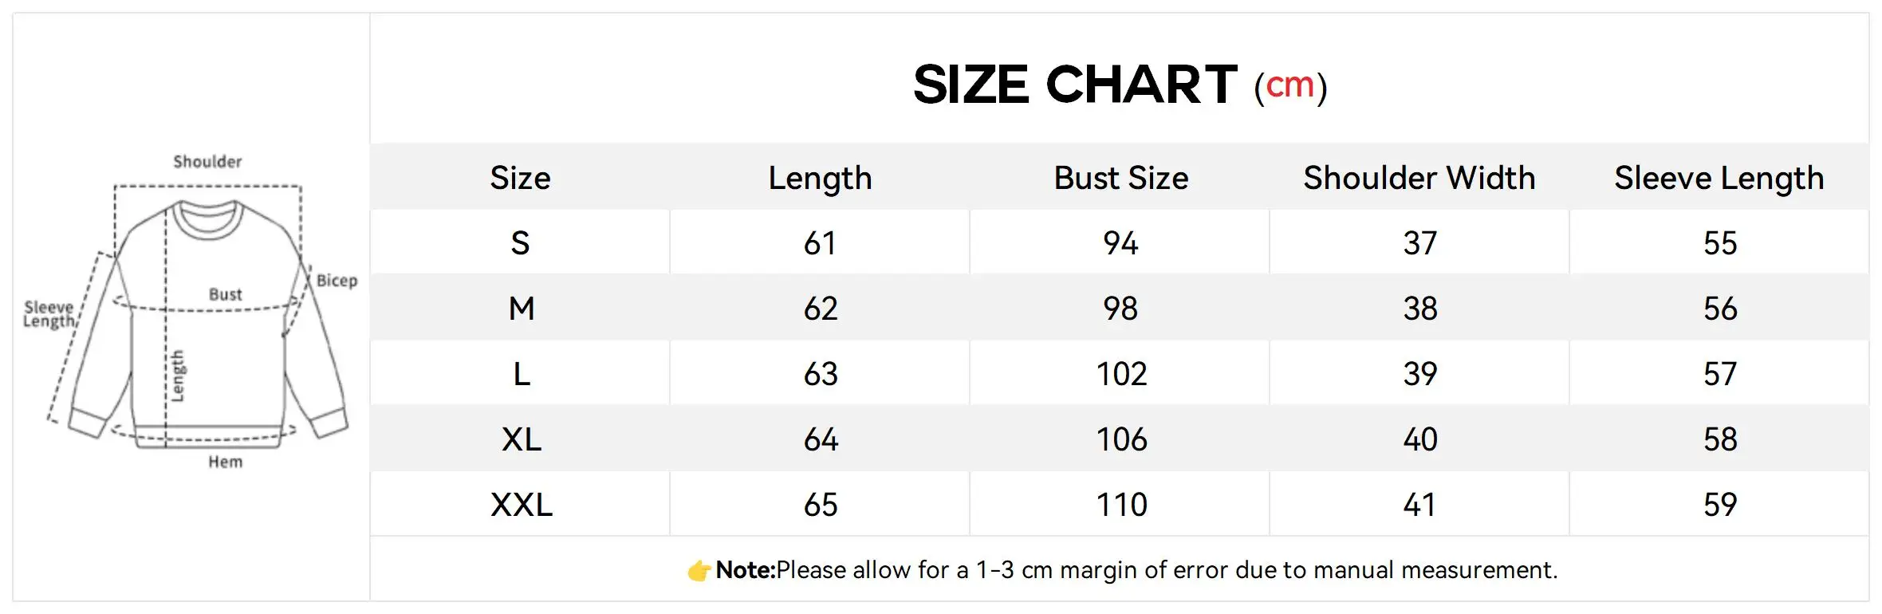The height and width of the screenshot is (614, 1882).
Task: Click the M size cell
Action: click(x=521, y=309)
